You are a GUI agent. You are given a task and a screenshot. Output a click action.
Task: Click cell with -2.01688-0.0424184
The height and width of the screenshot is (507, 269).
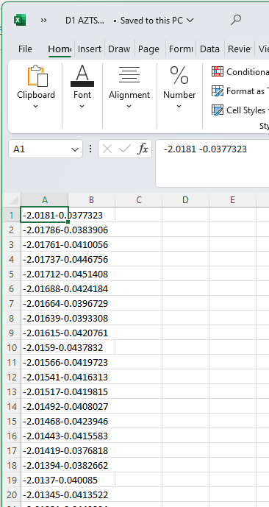click(x=45, y=288)
